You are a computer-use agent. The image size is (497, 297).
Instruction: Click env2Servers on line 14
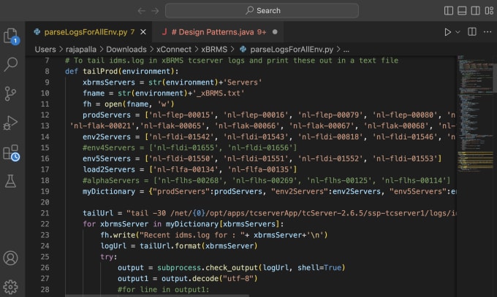click(107, 136)
